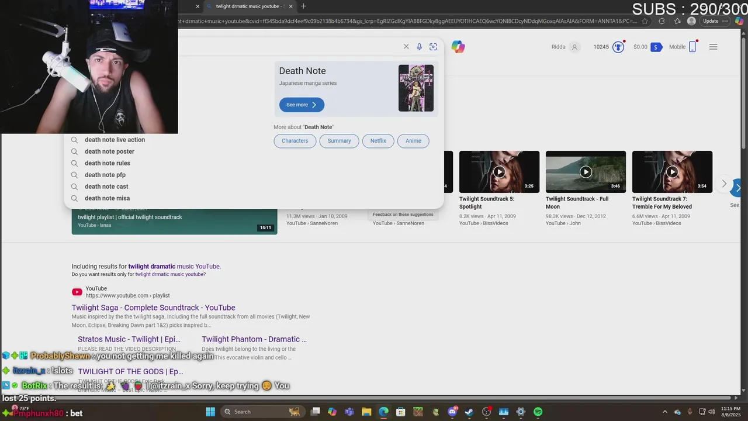Click the YouTube favicon beside the result
This screenshot has height=421, width=748.
tap(77, 292)
